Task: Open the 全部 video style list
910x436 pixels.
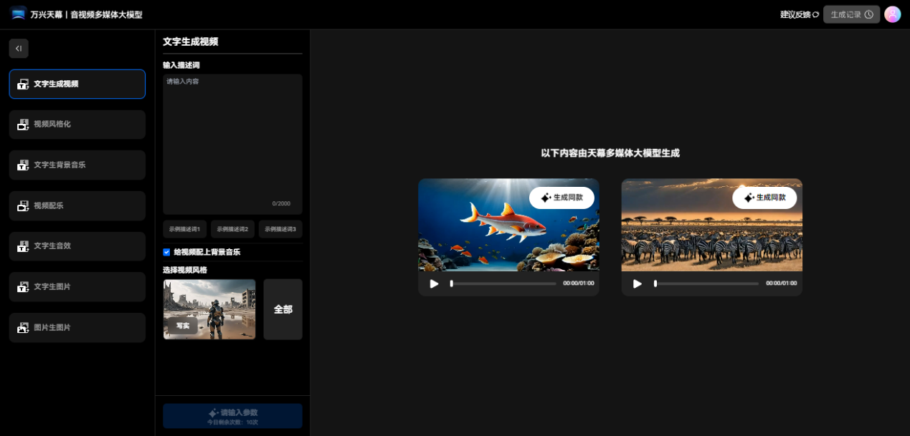Action: (283, 309)
